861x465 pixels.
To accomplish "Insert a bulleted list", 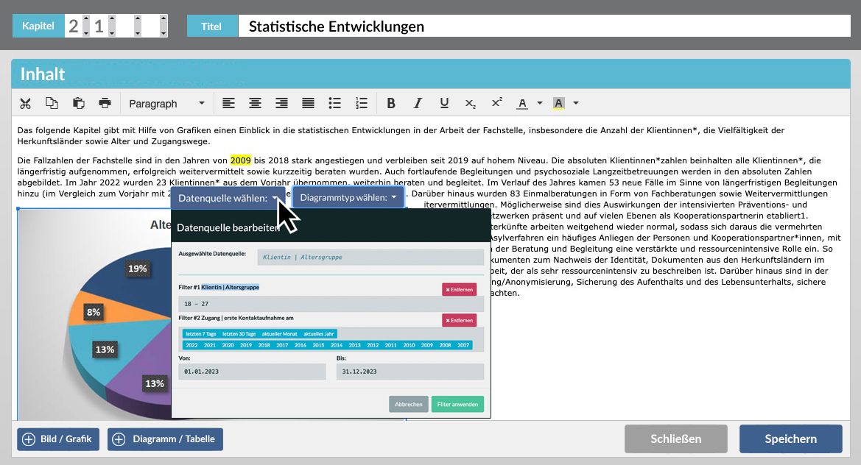I will pyautogui.click(x=334, y=104).
